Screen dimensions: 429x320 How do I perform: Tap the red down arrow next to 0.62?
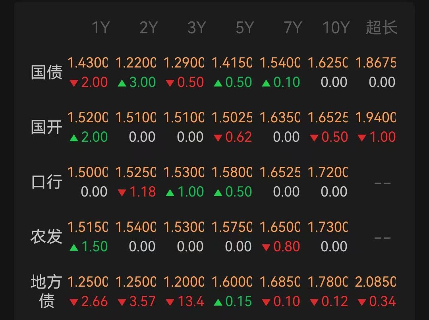218,138
